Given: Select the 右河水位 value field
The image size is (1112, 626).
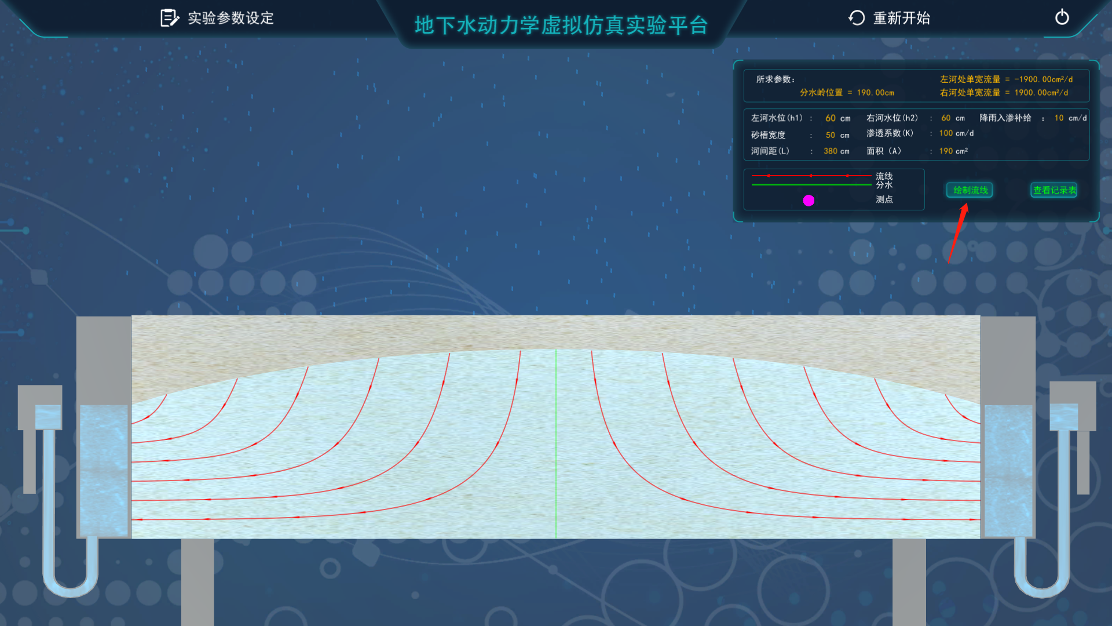Looking at the screenshot, I should coord(946,118).
